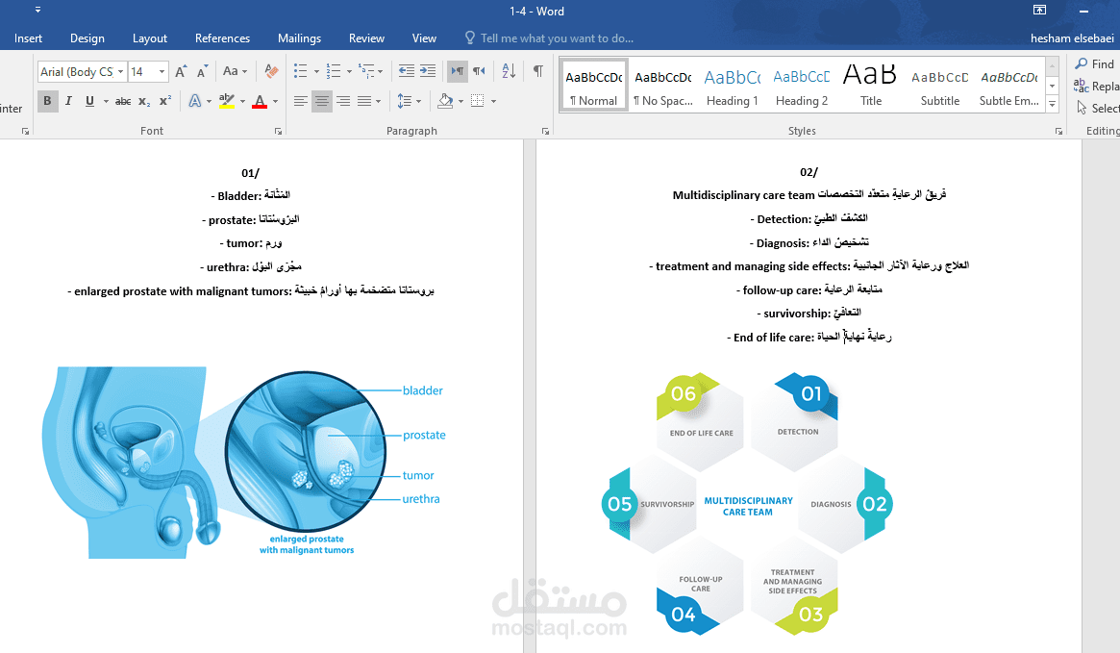Expand underline style dropdown arrow
The width and height of the screenshot is (1120, 653).
[106, 101]
